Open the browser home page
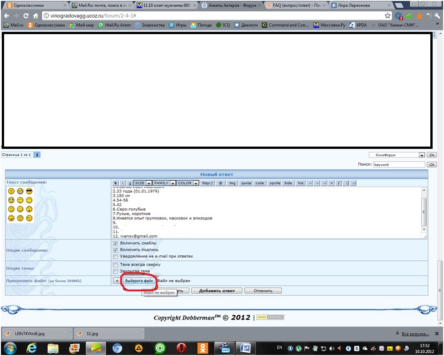 pos(36,16)
